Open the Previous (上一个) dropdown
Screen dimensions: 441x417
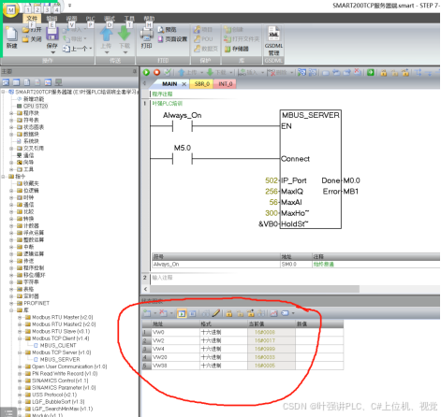[x=91, y=49]
